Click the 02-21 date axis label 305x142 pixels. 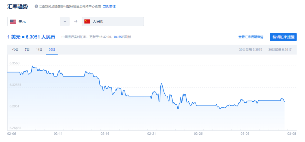point(152,134)
